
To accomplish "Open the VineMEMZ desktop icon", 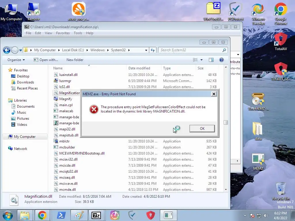I will (x=258, y=102).
